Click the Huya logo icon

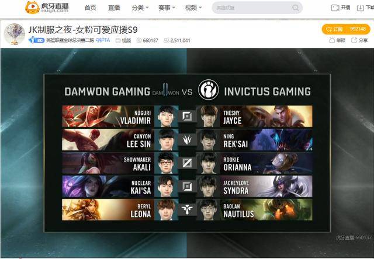[32, 8]
